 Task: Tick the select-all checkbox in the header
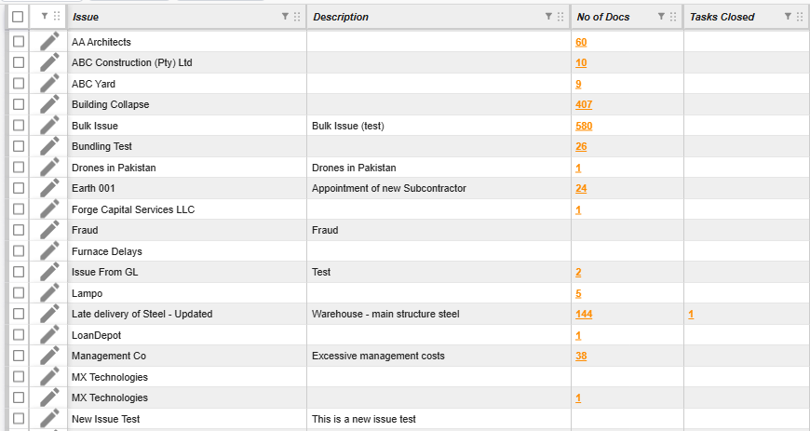[x=18, y=17]
